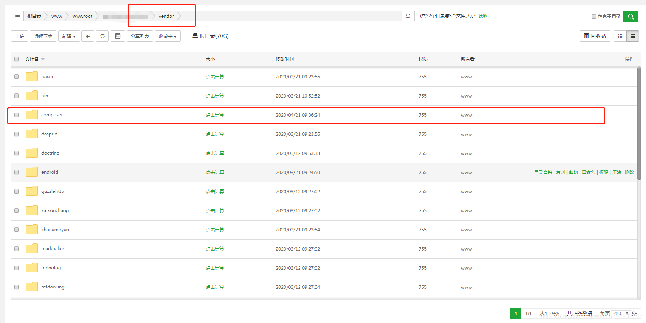Click the 远程下载 button
The image size is (646, 323).
click(x=43, y=36)
